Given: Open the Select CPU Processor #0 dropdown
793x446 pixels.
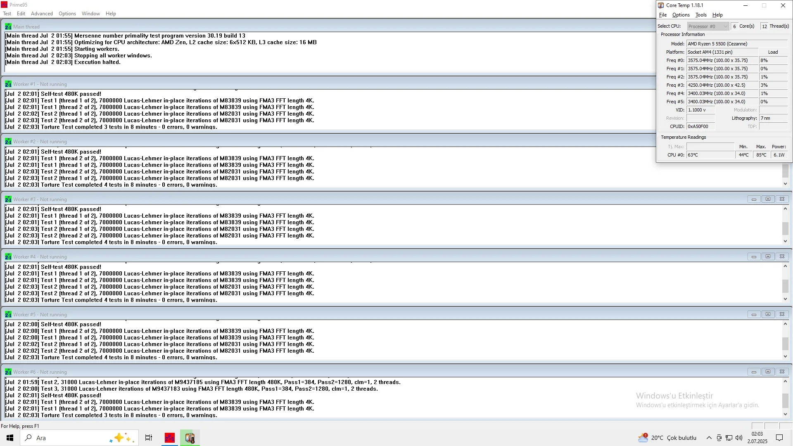Looking at the screenshot, I should [x=708, y=26].
